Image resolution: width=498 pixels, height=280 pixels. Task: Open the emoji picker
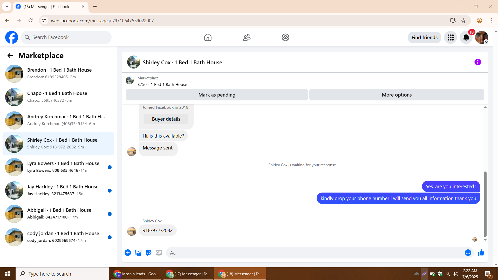468,253
